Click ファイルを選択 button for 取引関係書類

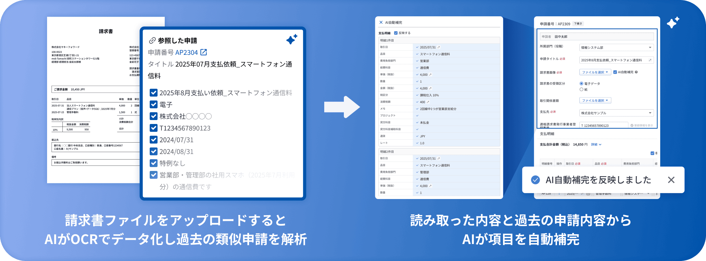coord(595,100)
